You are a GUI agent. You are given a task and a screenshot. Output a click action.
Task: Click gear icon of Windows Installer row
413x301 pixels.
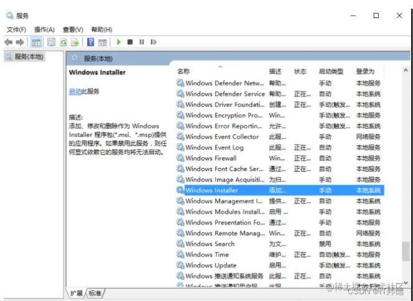click(x=180, y=190)
